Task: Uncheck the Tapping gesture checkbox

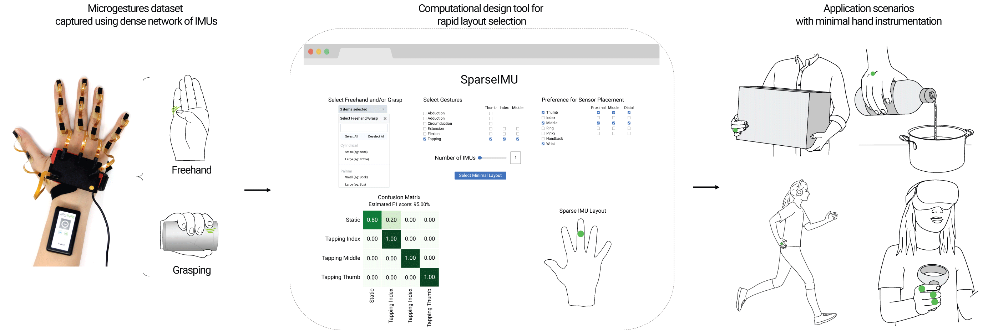Action: coord(425,139)
